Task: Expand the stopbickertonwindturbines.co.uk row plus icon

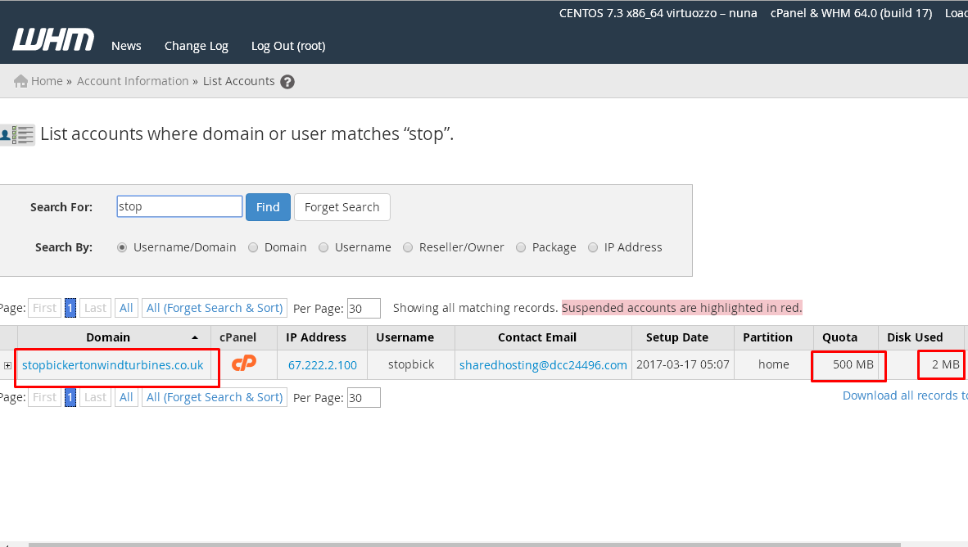Action: coord(7,365)
